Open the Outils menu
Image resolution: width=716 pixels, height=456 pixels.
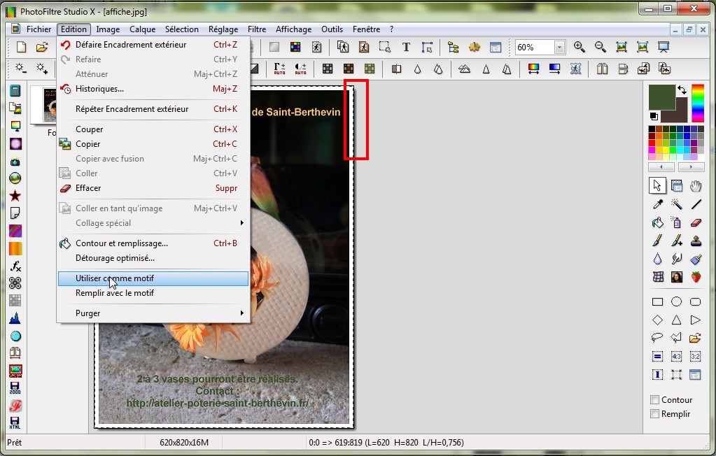pyautogui.click(x=332, y=29)
